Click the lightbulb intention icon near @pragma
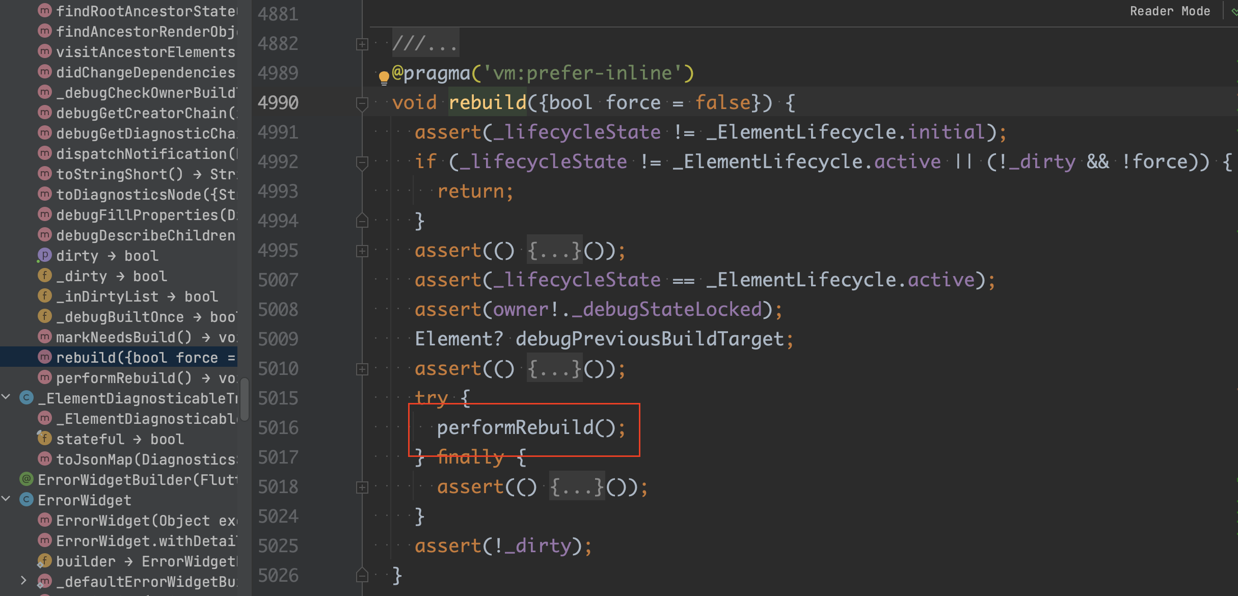 click(384, 78)
